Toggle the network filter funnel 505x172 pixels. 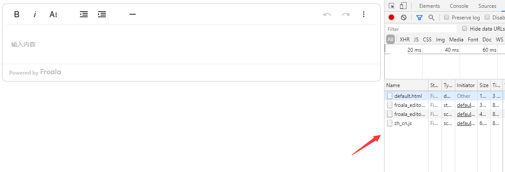[x=419, y=17]
